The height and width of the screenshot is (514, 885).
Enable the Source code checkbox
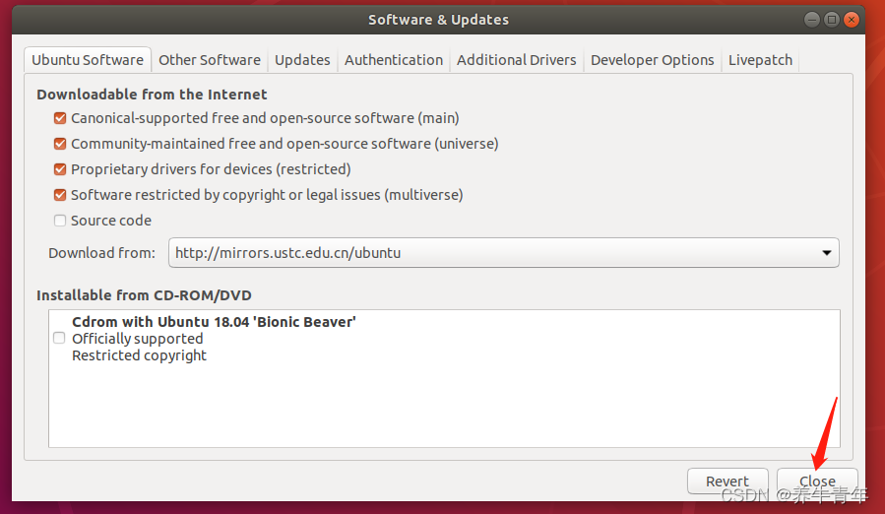click(60, 221)
